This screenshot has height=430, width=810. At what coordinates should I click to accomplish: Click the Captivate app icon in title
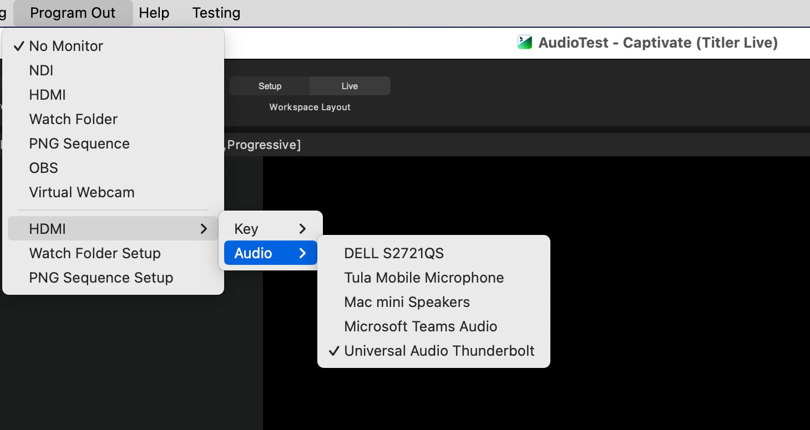(524, 43)
